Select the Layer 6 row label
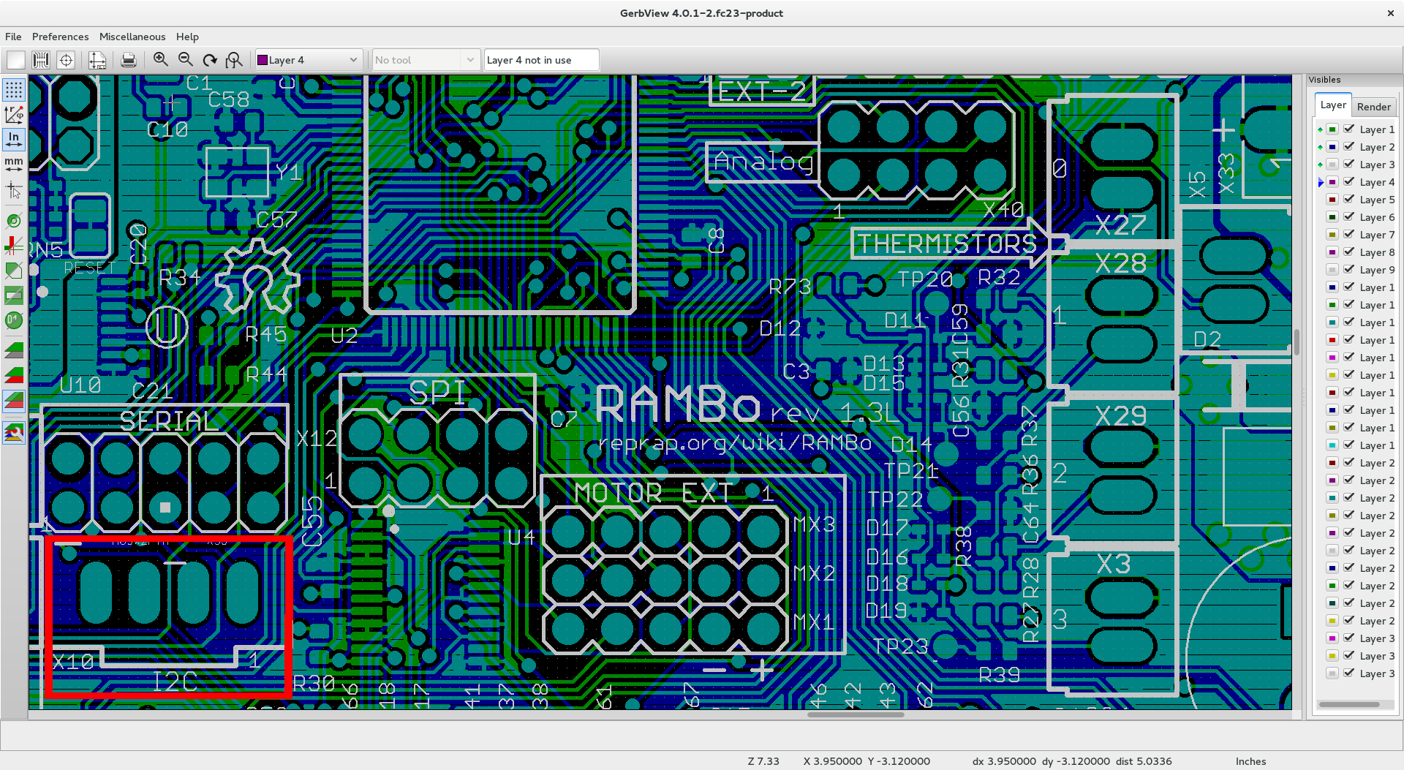Image resolution: width=1404 pixels, height=770 pixels. point(1377,217)
